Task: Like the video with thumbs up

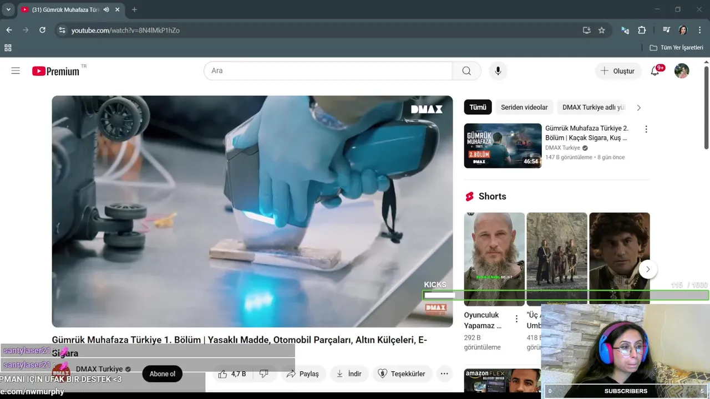Action: (223, 374)
